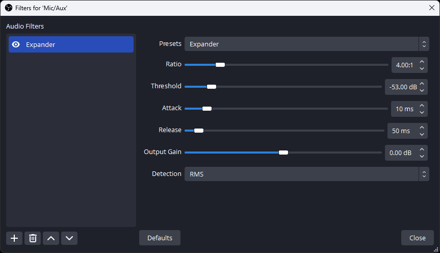Click the Release 50 ms input field
The height and width of the screenshot is (253, 440).
coord(402,131)
